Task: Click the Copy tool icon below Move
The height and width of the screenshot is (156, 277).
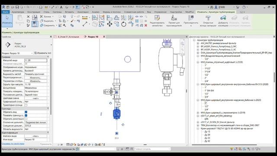Action: tap(116, 24)
